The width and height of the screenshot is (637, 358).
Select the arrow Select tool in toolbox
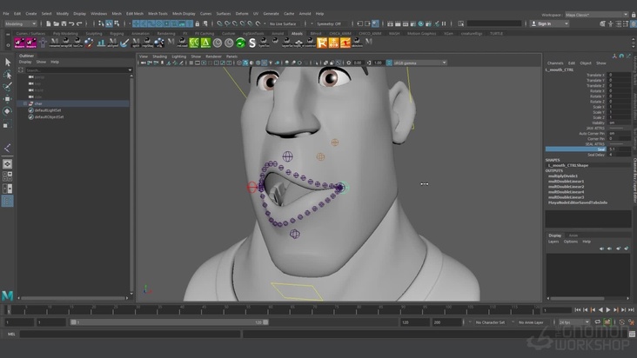8,62
